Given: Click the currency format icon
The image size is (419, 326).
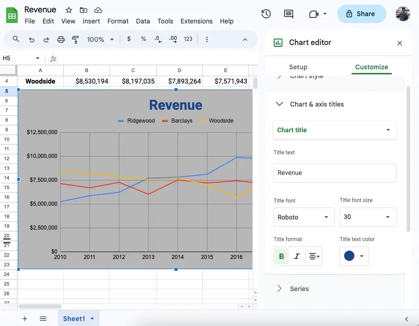Looking at the screenshot, I should [x=128, y=39].
